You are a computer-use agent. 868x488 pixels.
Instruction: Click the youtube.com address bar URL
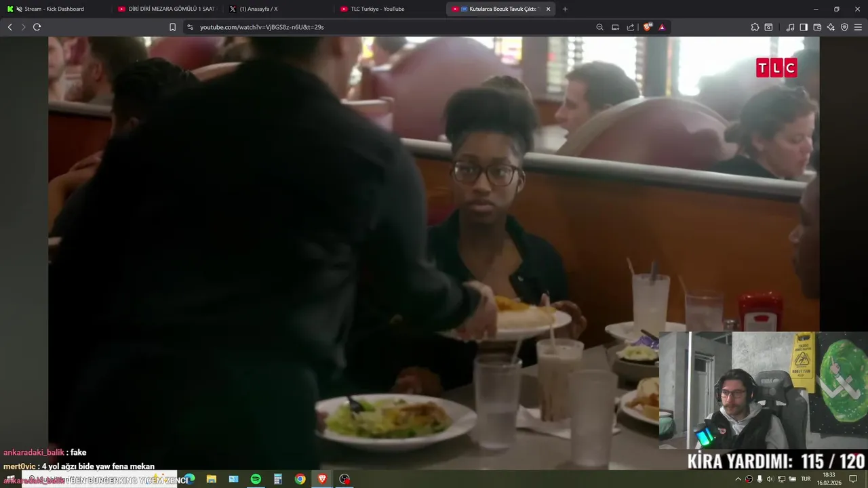[262, 27]
